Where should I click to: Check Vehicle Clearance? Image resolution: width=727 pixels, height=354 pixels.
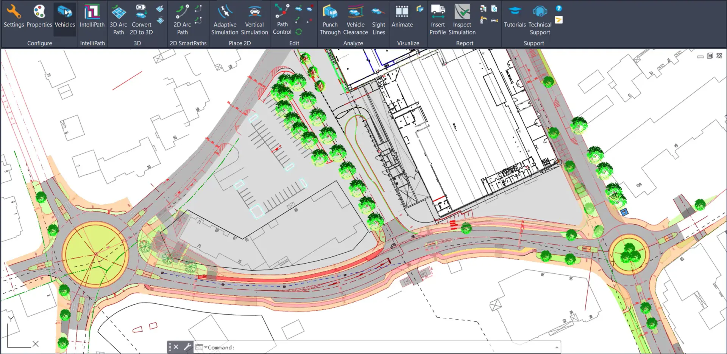[355, 19]
